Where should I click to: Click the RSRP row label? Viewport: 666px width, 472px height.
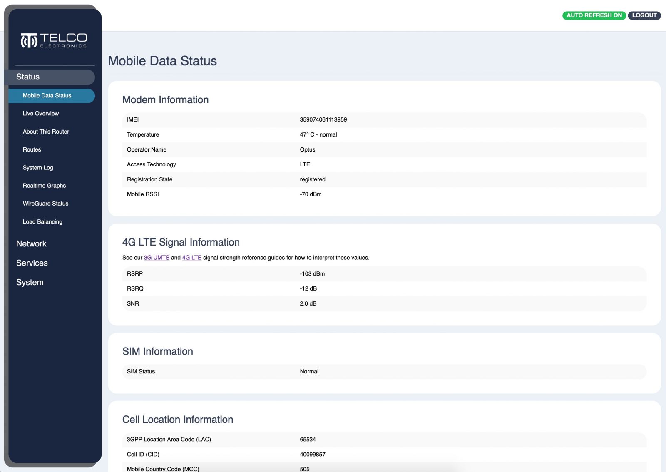point(135,273)
